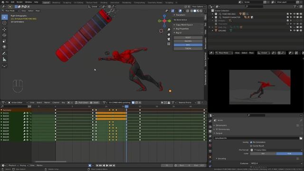
Task: Toggle camera view icon in viewport
Action: click(169, 39)
